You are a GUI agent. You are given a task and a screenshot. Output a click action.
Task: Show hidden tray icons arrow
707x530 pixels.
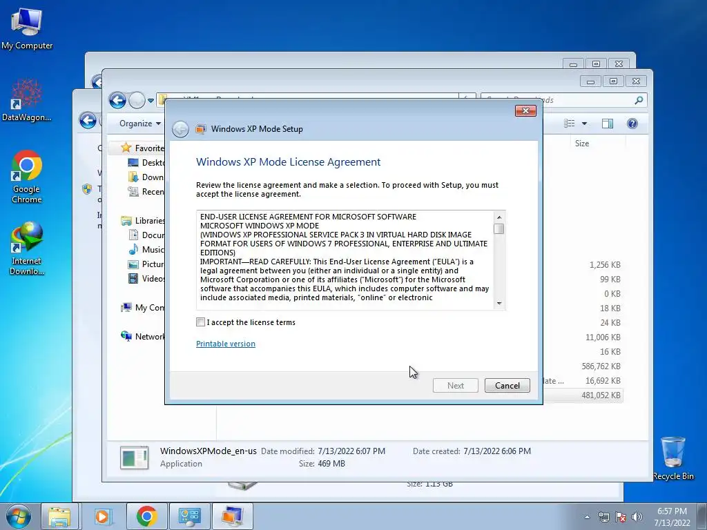587,517
